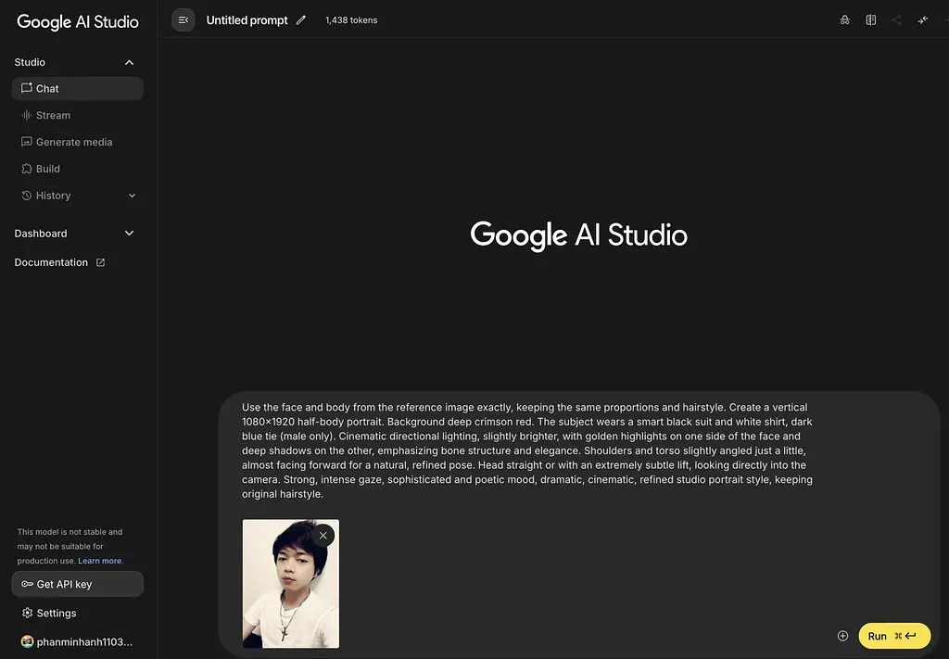Toggle the sidebar collapse button
The width and height of the screenshot is (949, 659).
[x=183, y=19]
